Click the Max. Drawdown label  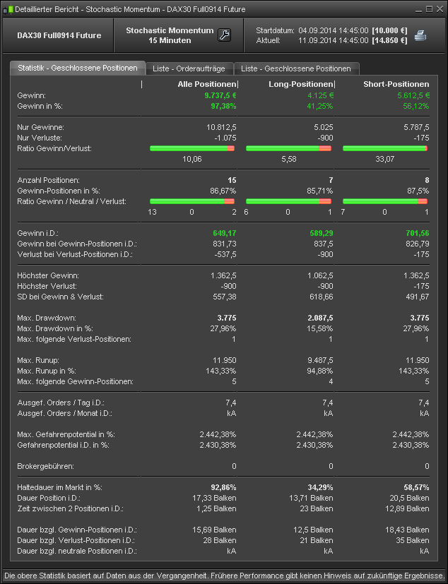point(47,318)
